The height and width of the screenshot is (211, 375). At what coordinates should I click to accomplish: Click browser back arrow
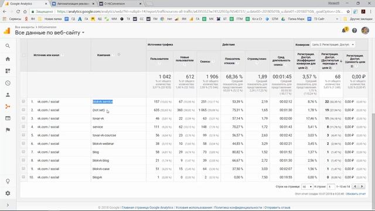coord(5,12)
